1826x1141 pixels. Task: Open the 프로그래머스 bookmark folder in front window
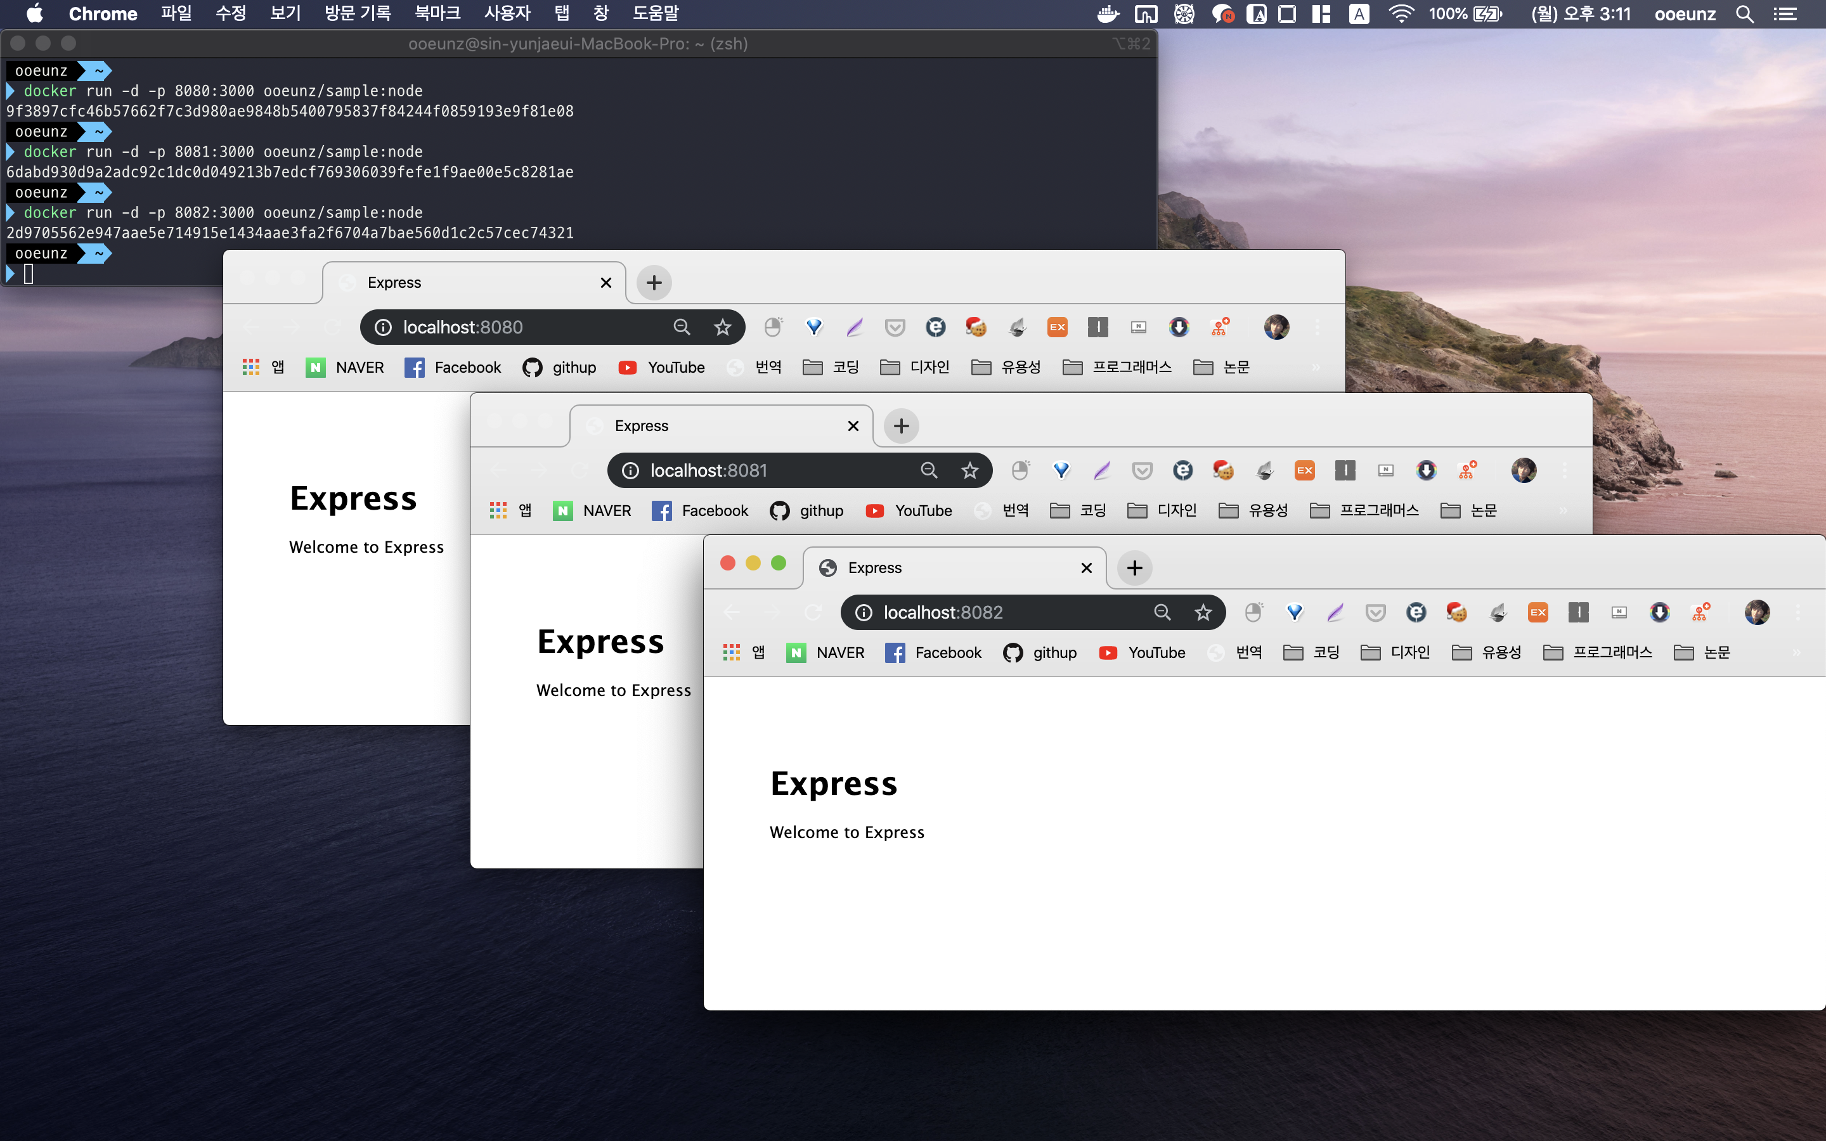[1598, 653]
